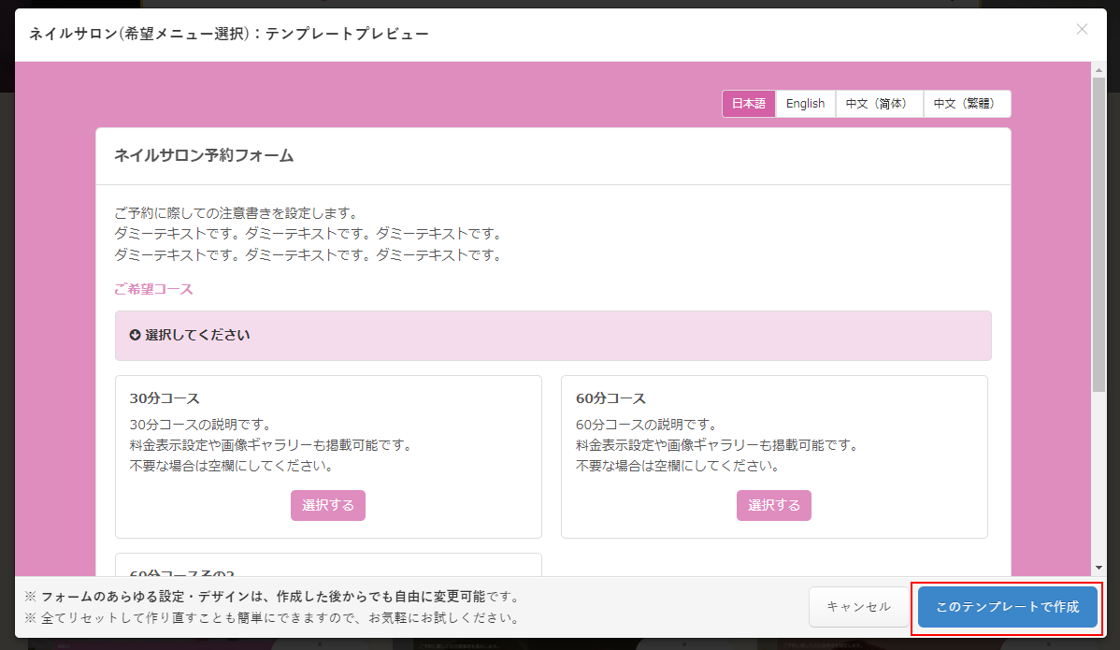Click the 30分コース card title
The image size is (1120, 650).
pyautogui.click(x=165, y=398)
